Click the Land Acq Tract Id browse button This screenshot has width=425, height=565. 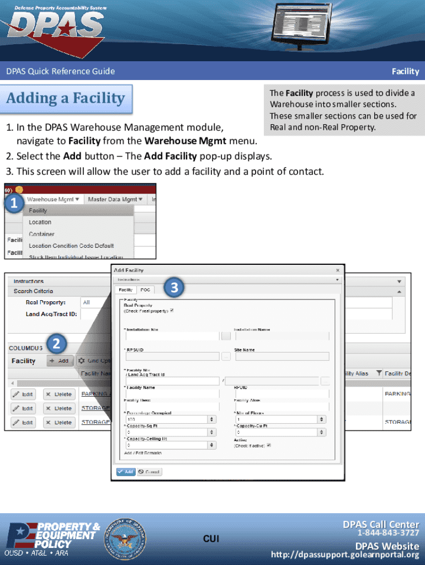pyautogui.click(x=326, y=381)
